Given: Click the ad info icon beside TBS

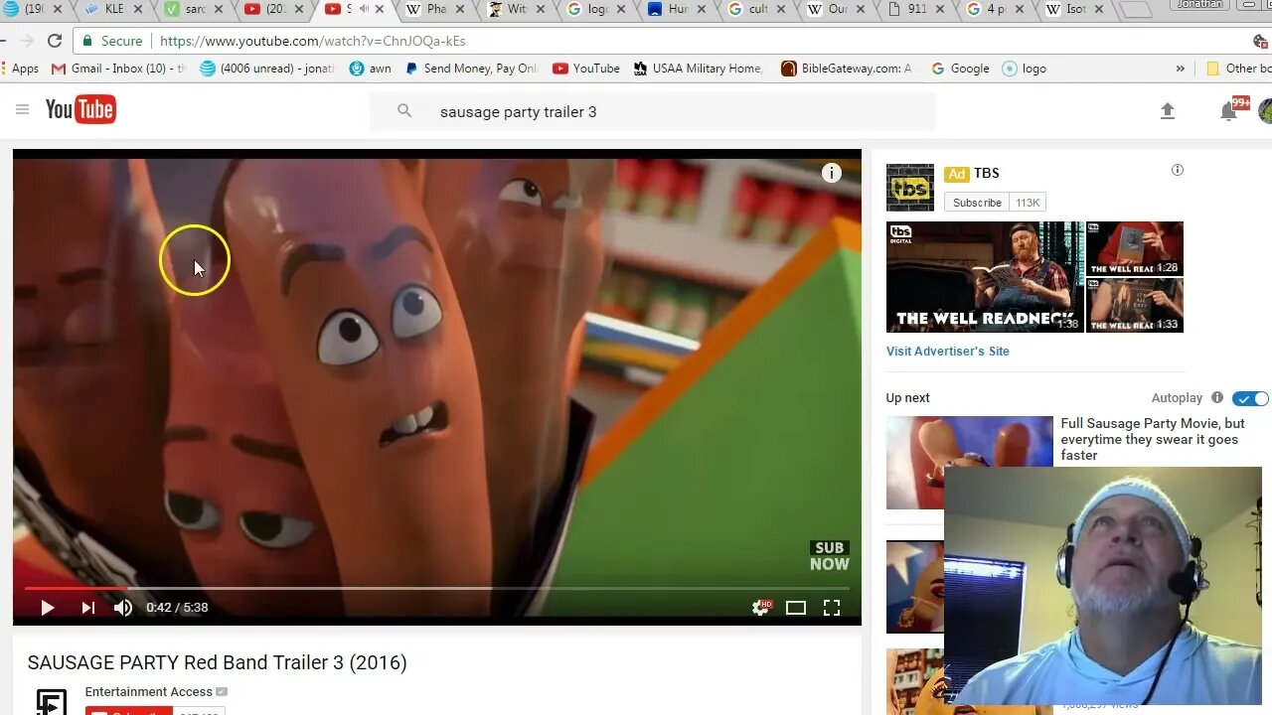Looking at the screenshot, I should [1178, 170].
